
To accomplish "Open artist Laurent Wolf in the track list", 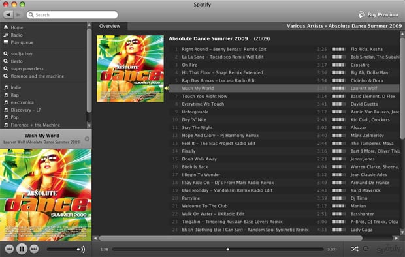I will tap(364, 88).
